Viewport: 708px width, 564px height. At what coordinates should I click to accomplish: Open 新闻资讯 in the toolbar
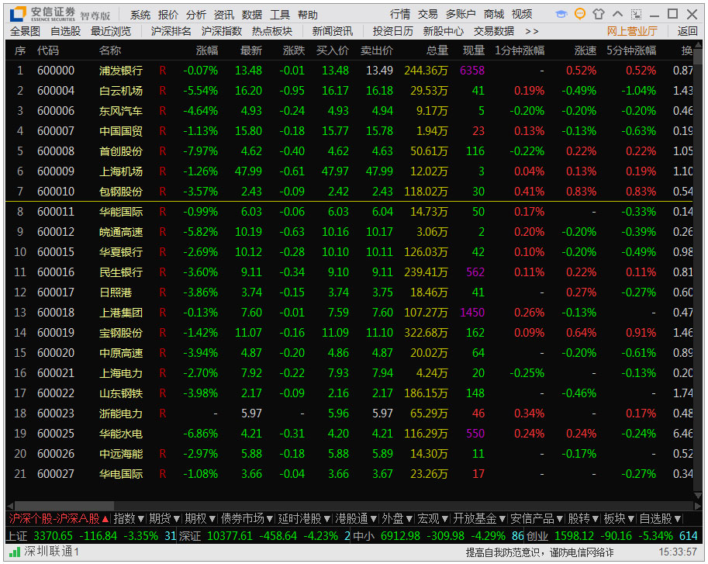point(333,31)
